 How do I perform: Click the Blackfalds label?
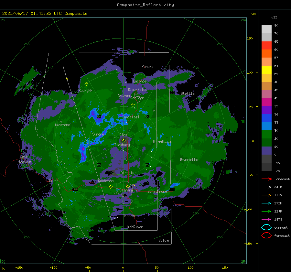tap(137, 90)
